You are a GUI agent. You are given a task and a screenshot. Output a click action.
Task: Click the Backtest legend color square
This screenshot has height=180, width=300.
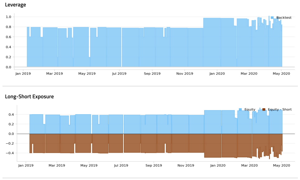click(x=272, y=18)
